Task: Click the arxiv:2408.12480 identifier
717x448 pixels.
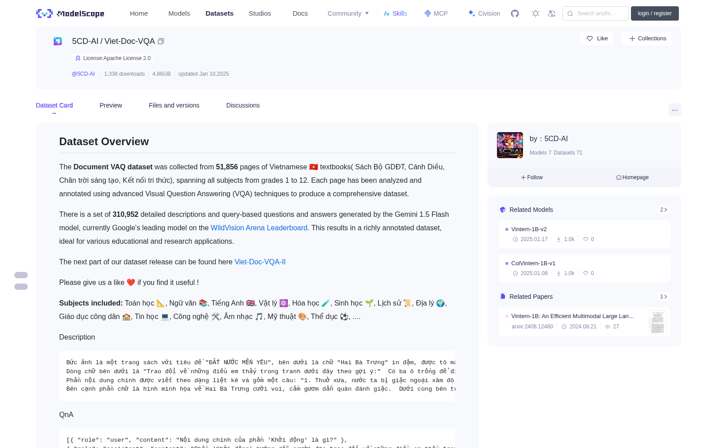Action: (532, 327)
